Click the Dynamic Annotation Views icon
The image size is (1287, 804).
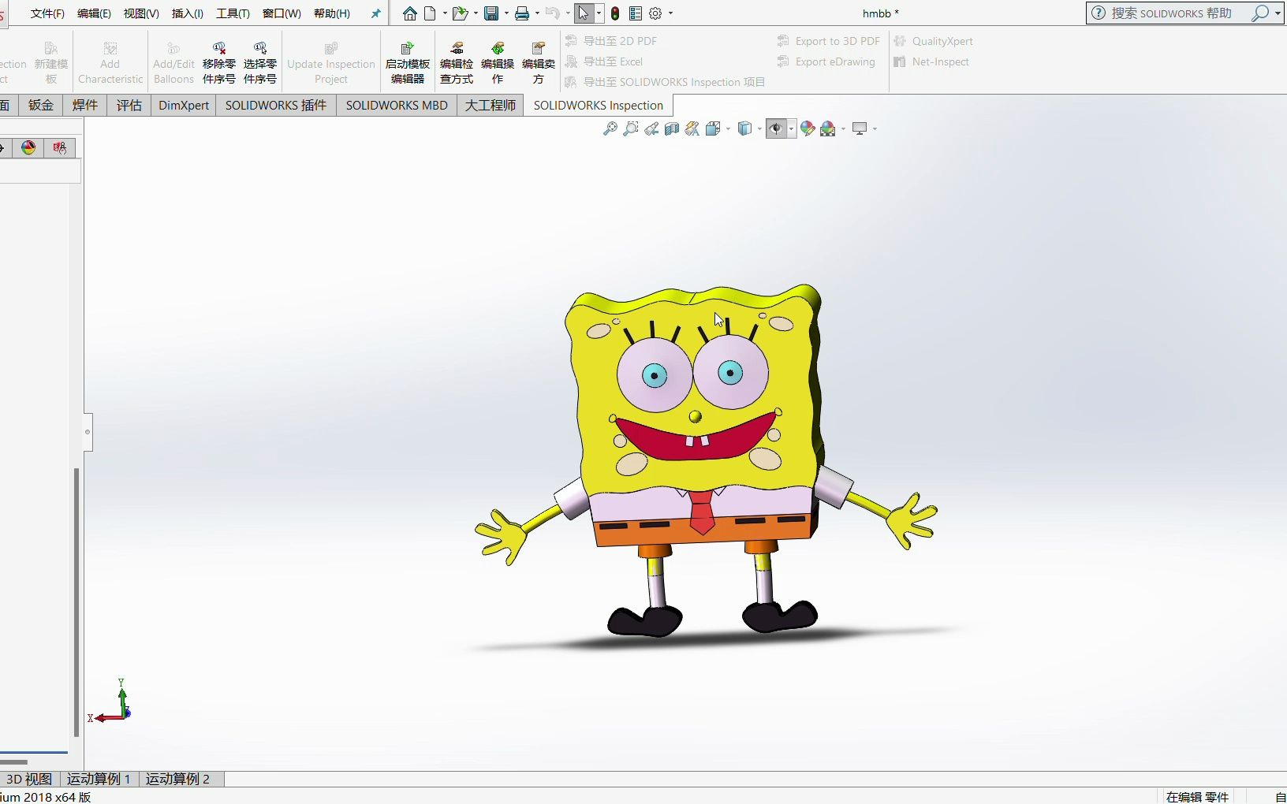[x=692, y=128]
